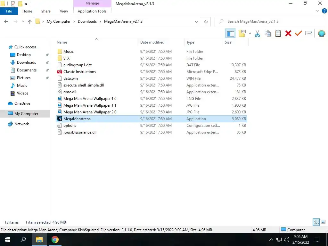Select Music in navigation pane
Image resolution: width=328 pixels, height=246 pixels.
pyautogui.click(x=22, y=86)
